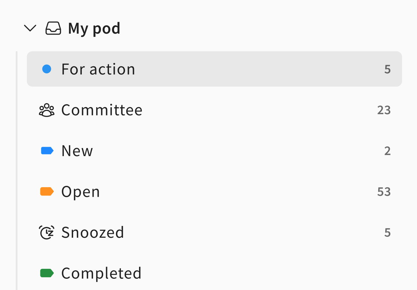Go to the Open conversations list
The height and width of the screenshot is (290, 417).
(80, 192)
